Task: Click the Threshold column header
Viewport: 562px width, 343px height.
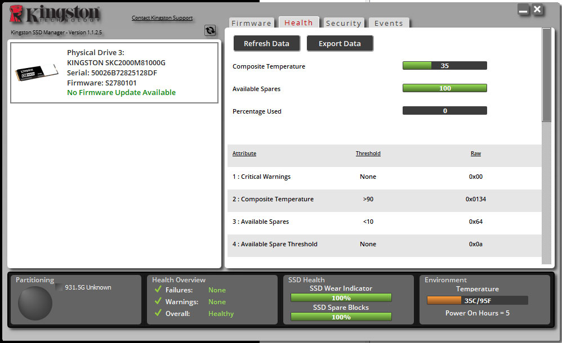Action: [x=368, y=154]
